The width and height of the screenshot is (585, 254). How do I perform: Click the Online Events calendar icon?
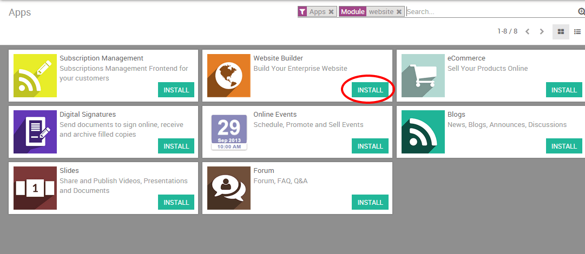point(229,132)
